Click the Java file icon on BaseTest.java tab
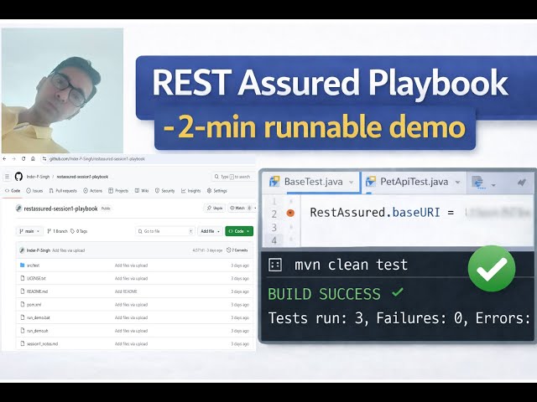537x402 pixels. pos(274,182)
